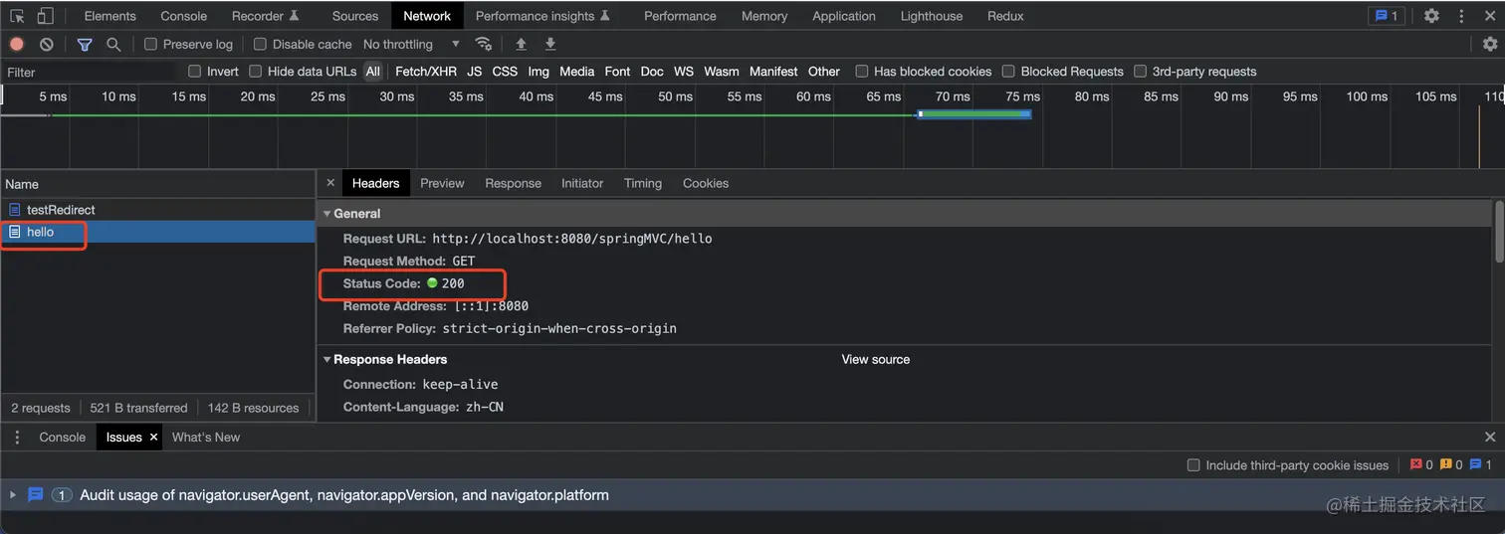Viewport: 1505px width, 534px height.
Task: Check the Invert filter checkbox
Action: [x=195, y=72]
